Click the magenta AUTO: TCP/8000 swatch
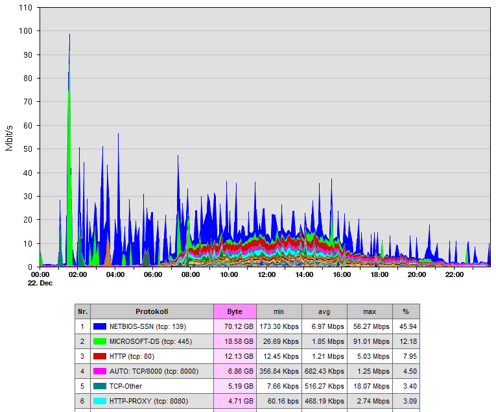The width and height of the screenshot is (496, 412). click(99, 371)
